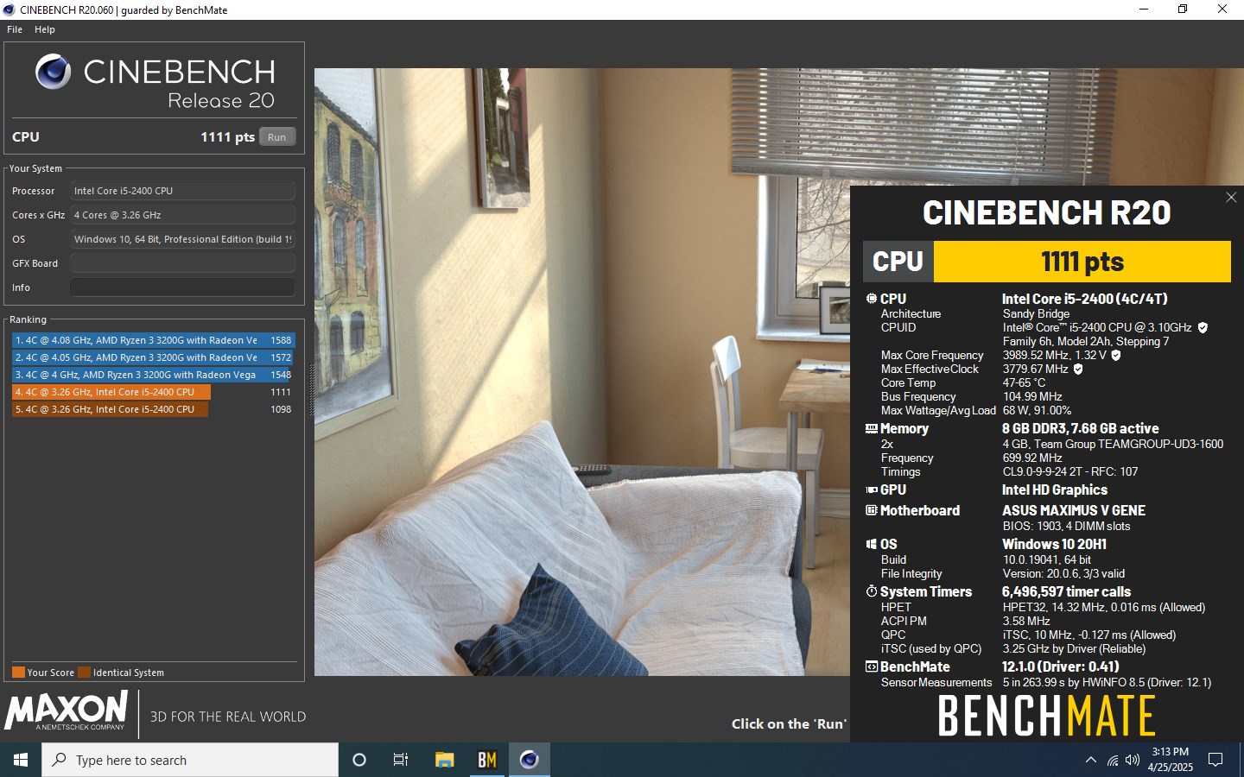Open Cortana circle icon on taskbar

coord(359,760)
